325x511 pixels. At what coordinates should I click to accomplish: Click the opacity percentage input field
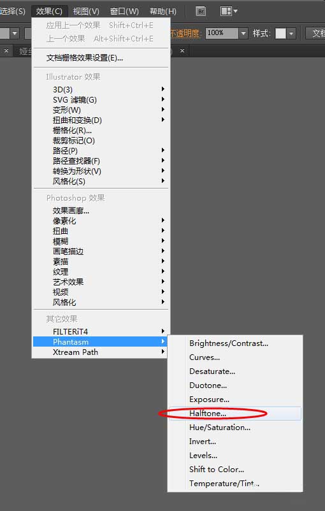click(222, 33)
